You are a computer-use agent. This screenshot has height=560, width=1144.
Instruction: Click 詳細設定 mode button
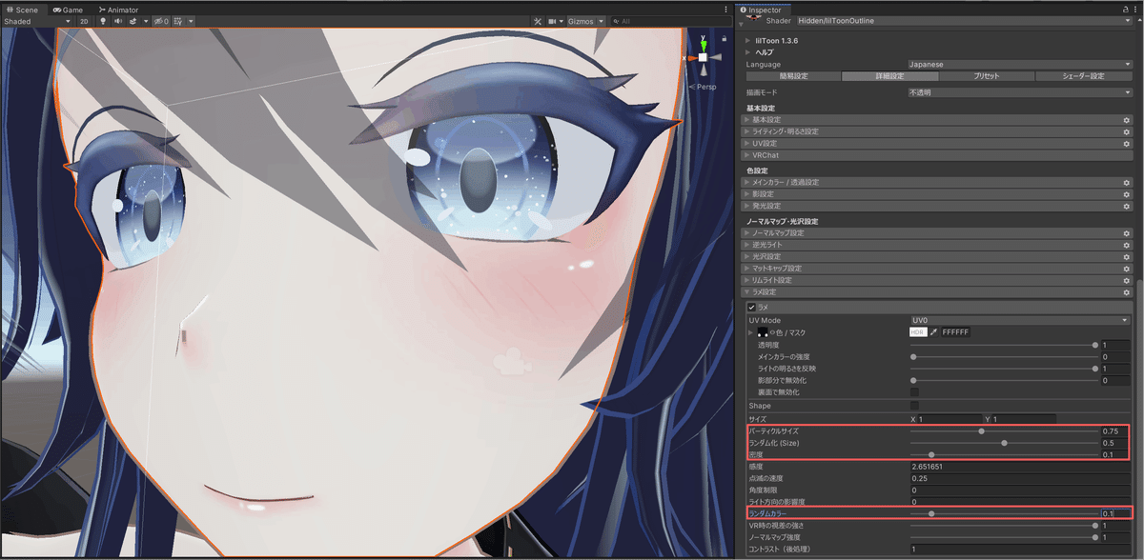(x=890, y=76)
